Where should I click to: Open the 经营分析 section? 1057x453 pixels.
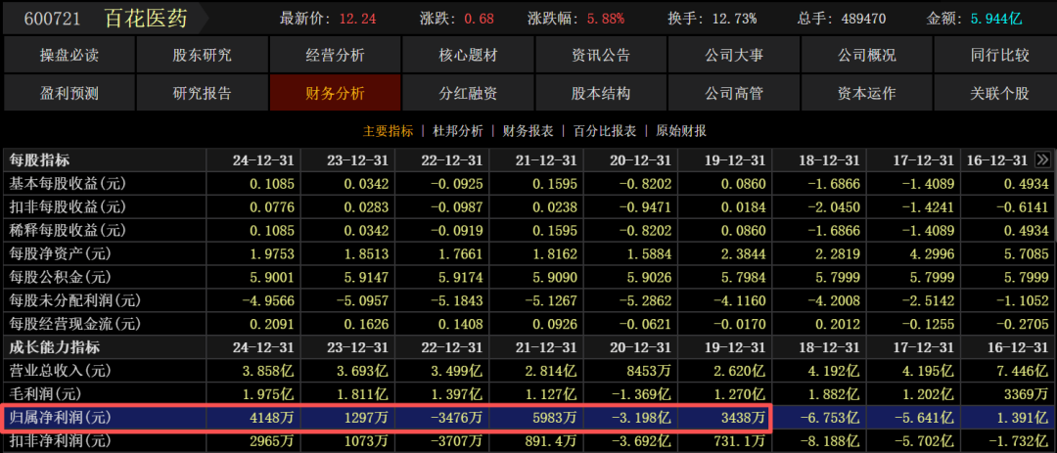tap(335, 56)
